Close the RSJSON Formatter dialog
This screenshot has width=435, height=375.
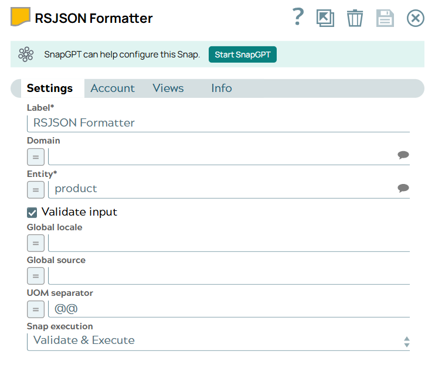pyautogui.click(x=415, y=18)
